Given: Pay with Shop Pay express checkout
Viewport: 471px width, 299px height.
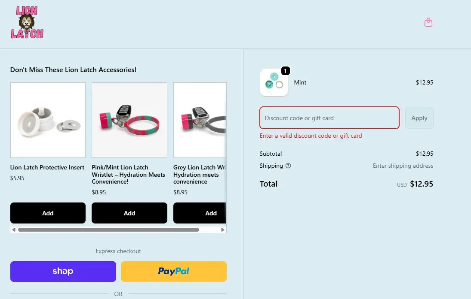Looking at the screenshot, I should [x=63, y=272].
